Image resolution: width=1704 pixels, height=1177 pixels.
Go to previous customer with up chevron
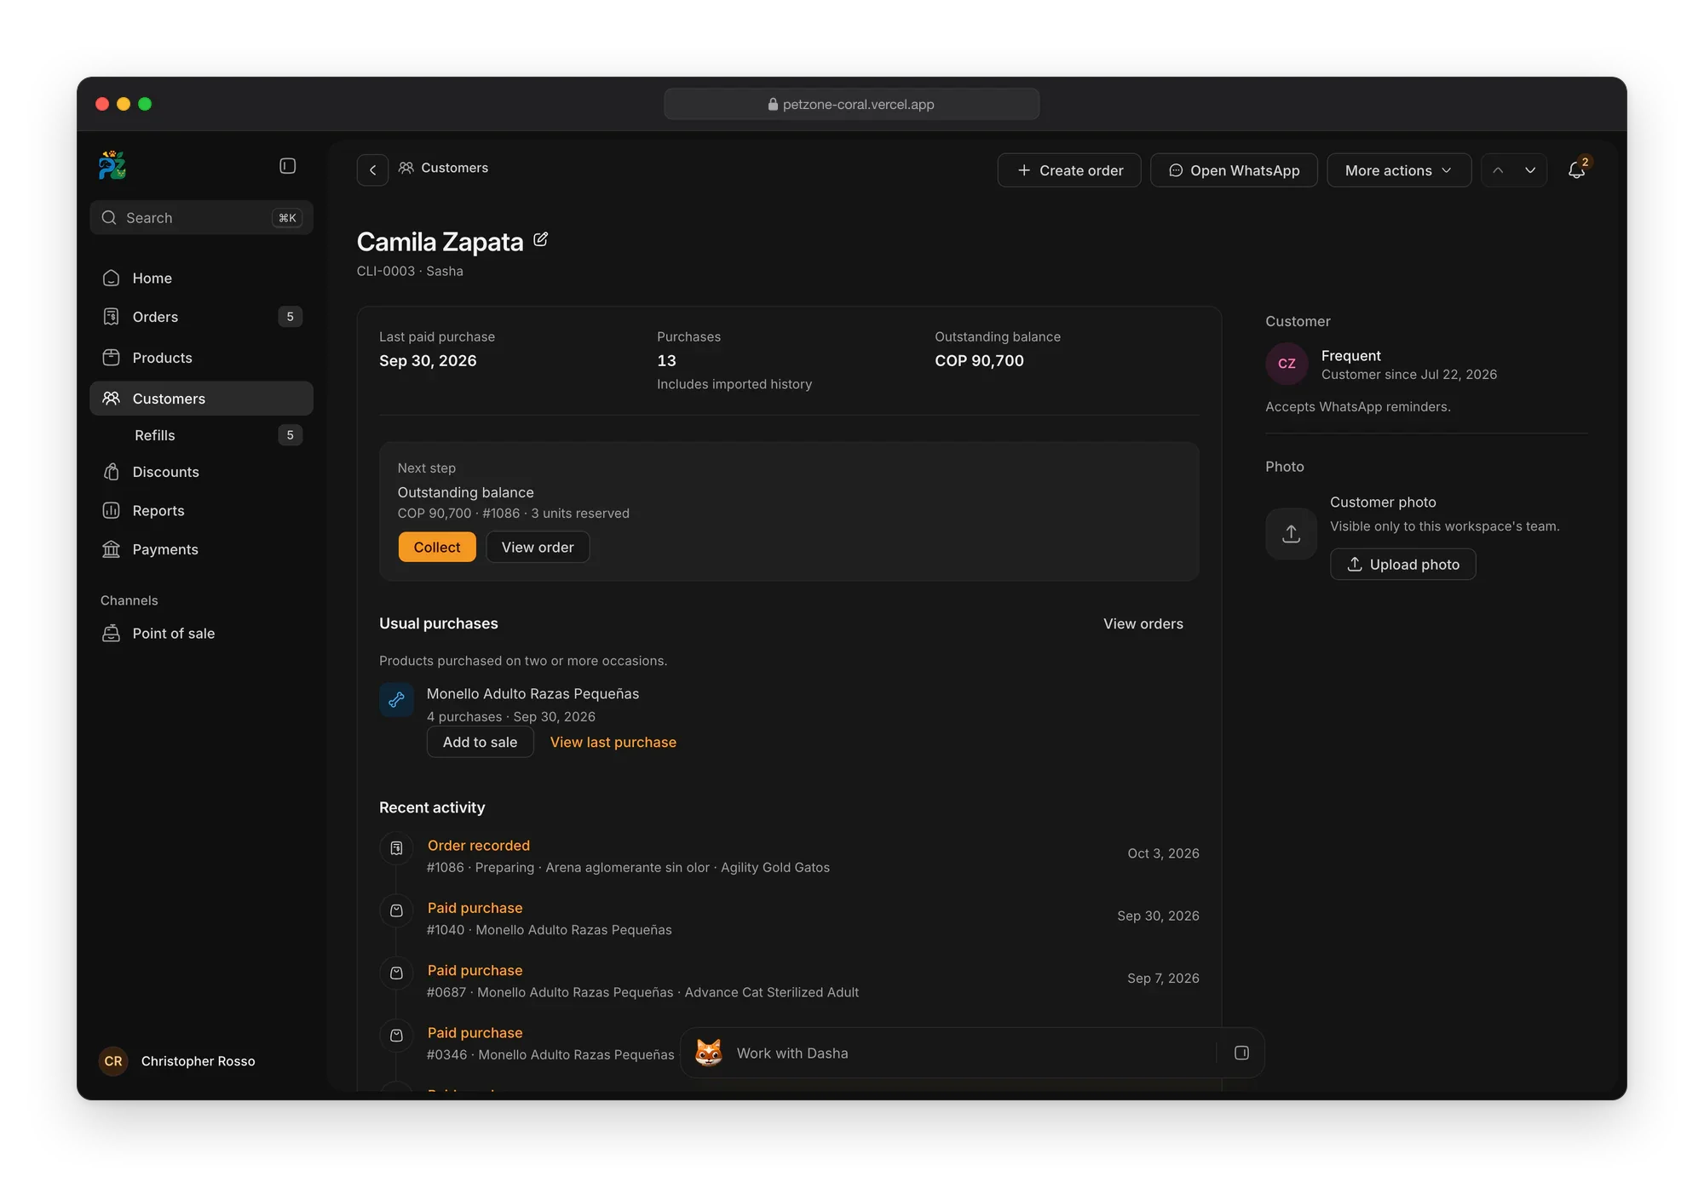[1498, 170]
